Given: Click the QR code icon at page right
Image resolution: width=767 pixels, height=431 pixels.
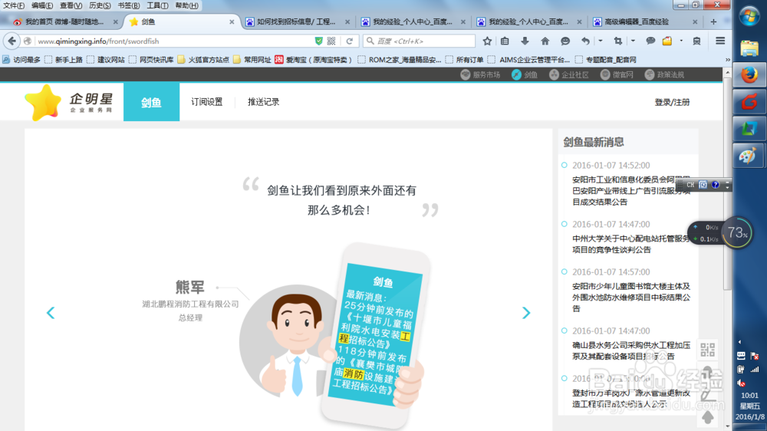Looking at the screenshot, I should [707, 349].
